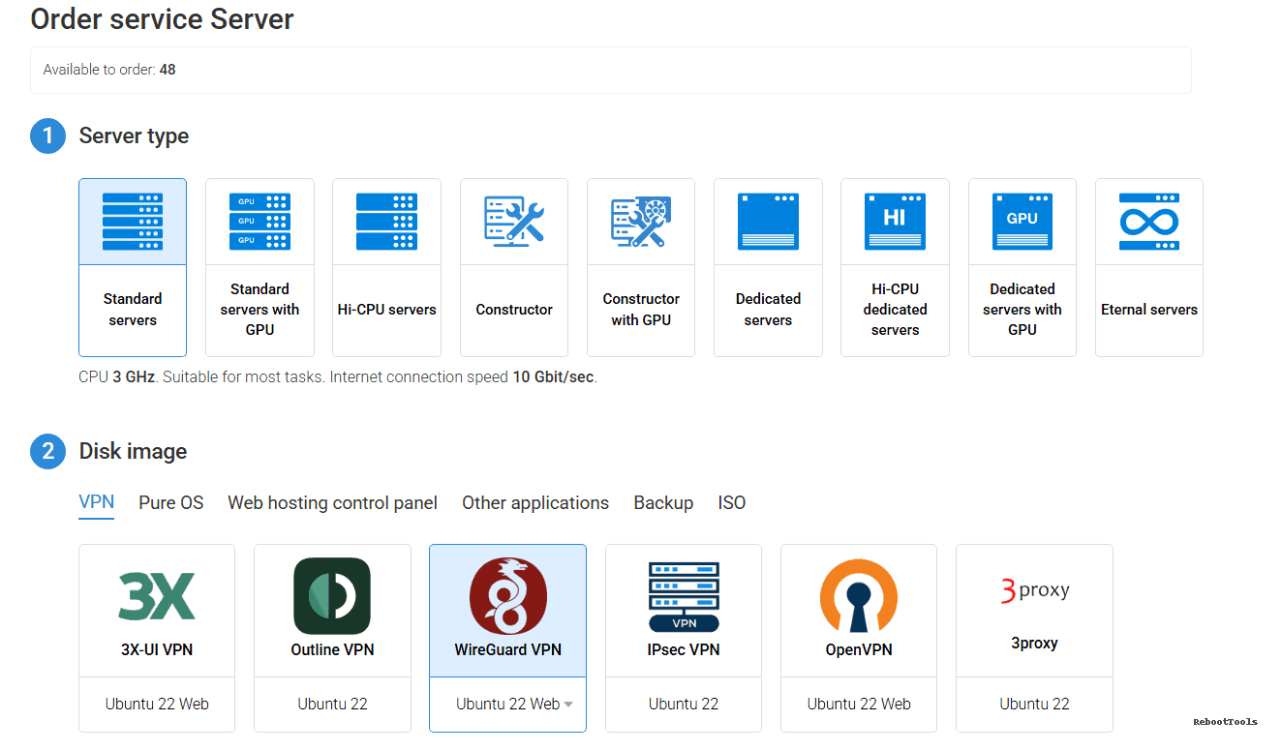Open the 3proxy Ubuntu 22 selector
1282x751 pixels.
tap(1033, 705)
